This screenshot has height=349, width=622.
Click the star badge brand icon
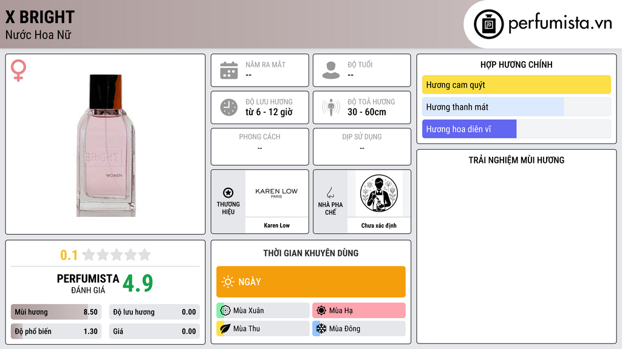click(x=228, y=193)
